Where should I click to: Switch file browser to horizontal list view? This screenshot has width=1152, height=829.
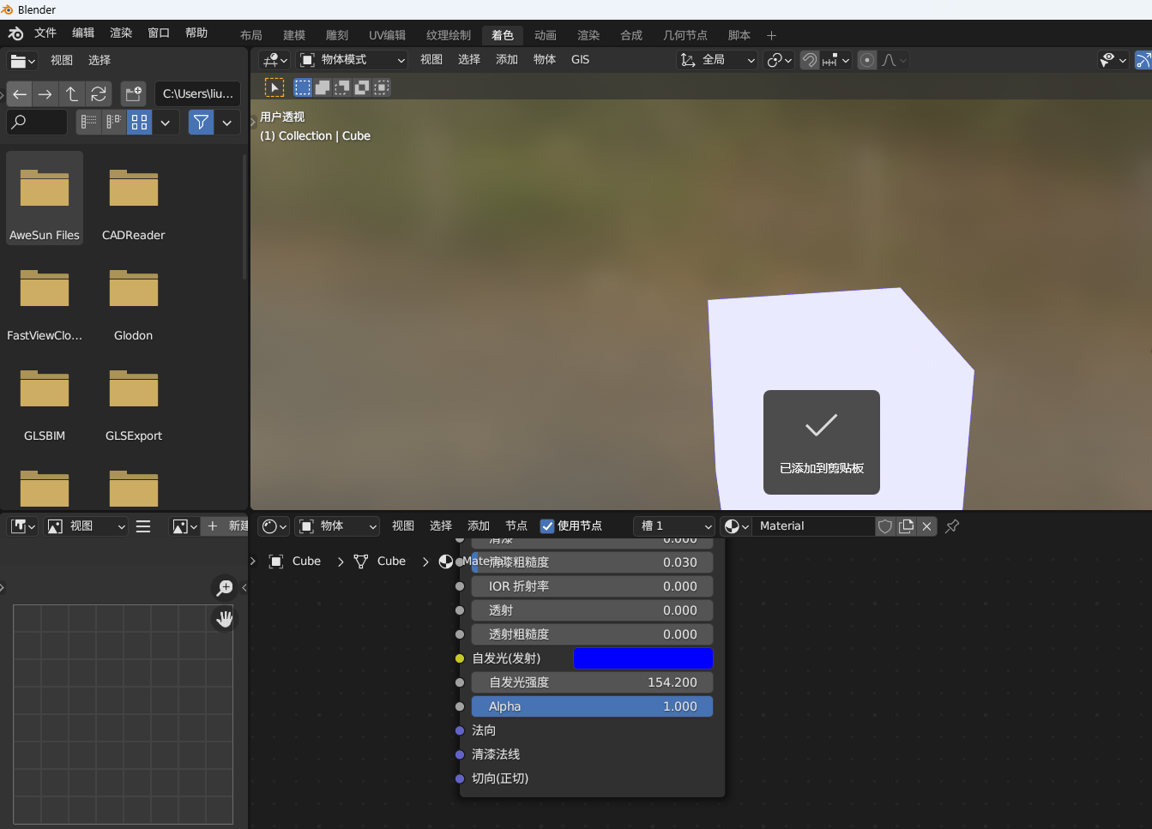[113, 122]
